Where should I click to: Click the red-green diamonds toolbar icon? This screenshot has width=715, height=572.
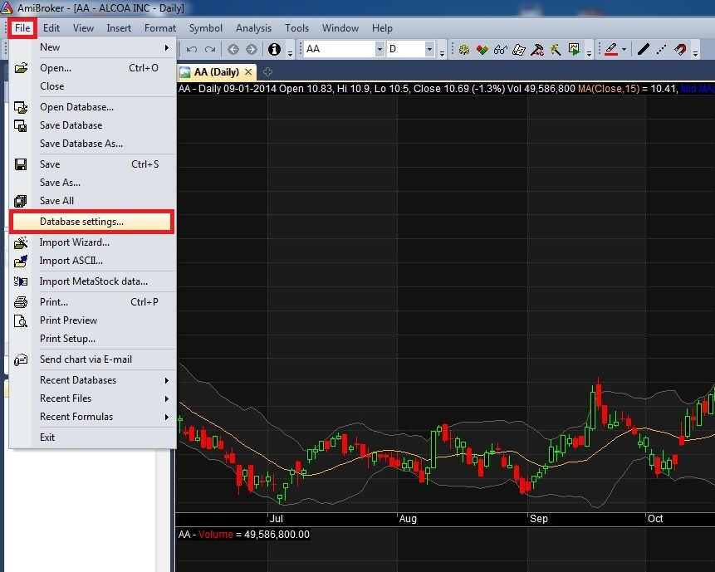[x=482, y=49]
